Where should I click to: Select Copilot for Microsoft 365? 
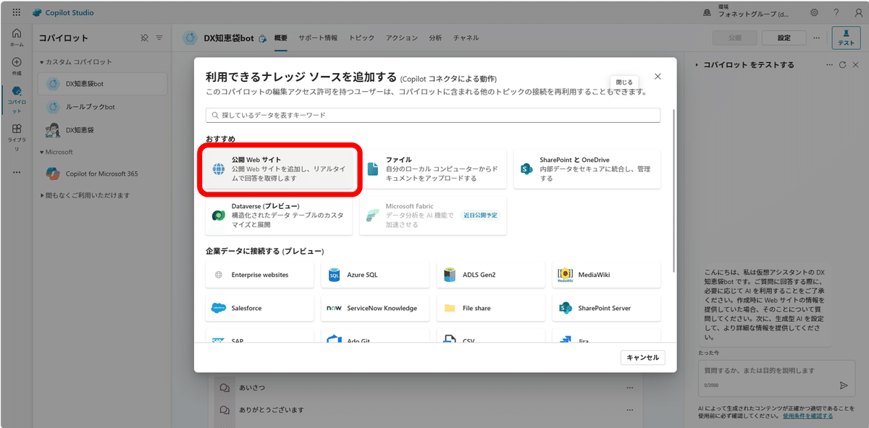pos(103,174)
